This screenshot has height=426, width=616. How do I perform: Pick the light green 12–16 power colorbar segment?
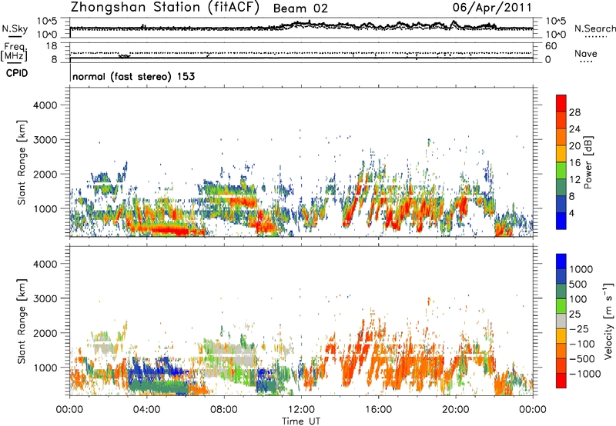pyautogui.click(x=561, y=171)
